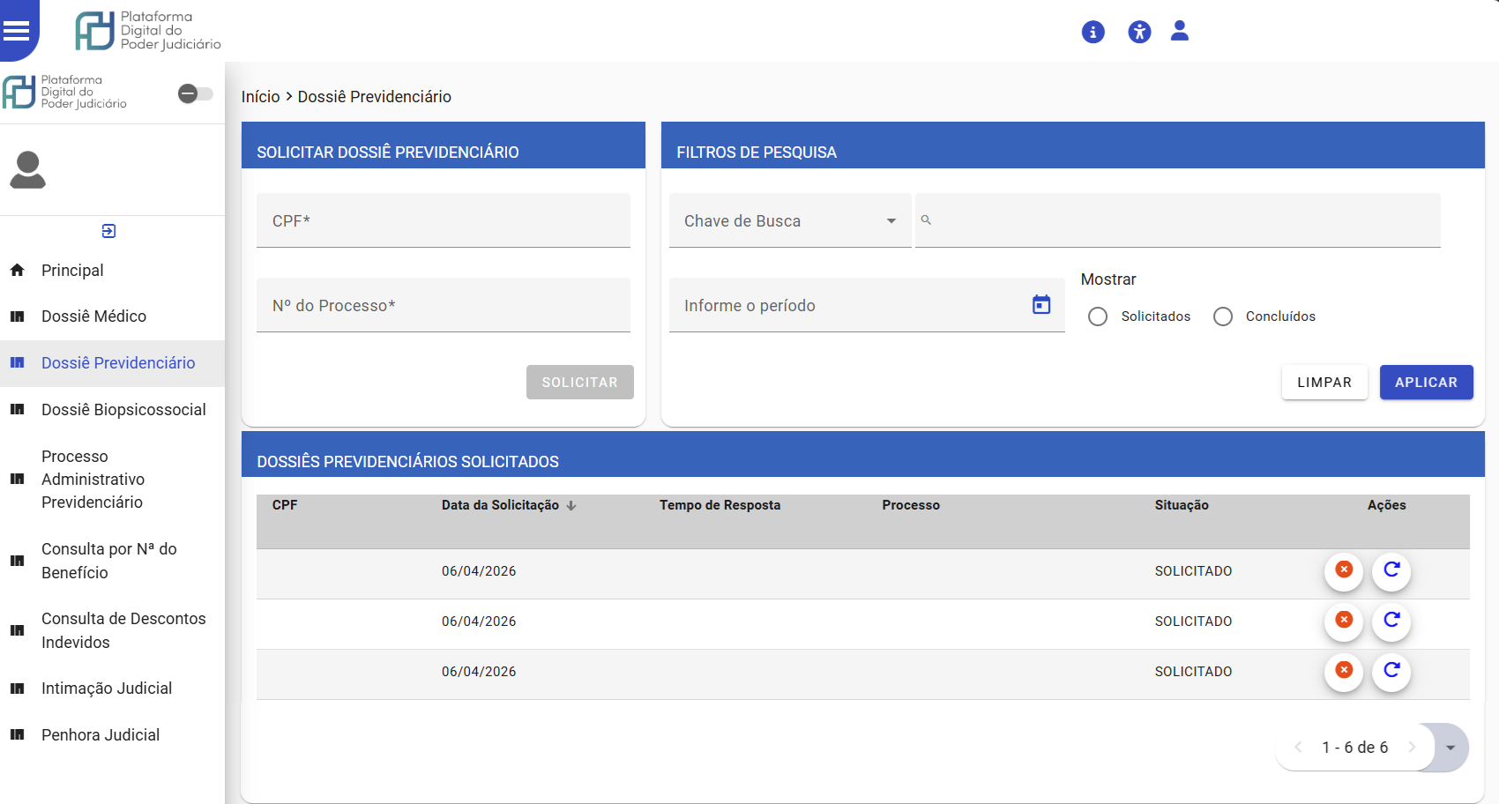This screenshot has height=804, width=1499.
Task: Toggle the sidebar switch next to logo
Action: click(x=196, y=93)
